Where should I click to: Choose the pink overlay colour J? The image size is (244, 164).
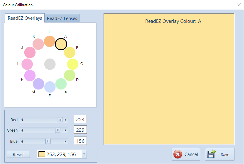pos(30,52)
